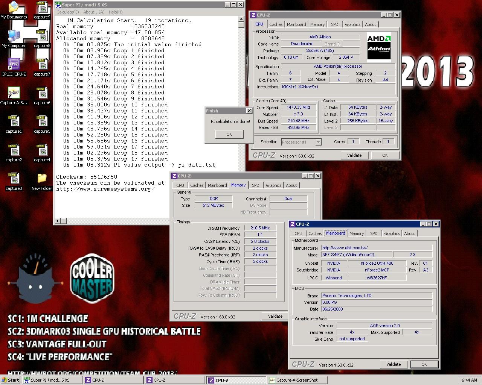Open the New Folder on desktop

pyautogui.click(x=42, y=182)
